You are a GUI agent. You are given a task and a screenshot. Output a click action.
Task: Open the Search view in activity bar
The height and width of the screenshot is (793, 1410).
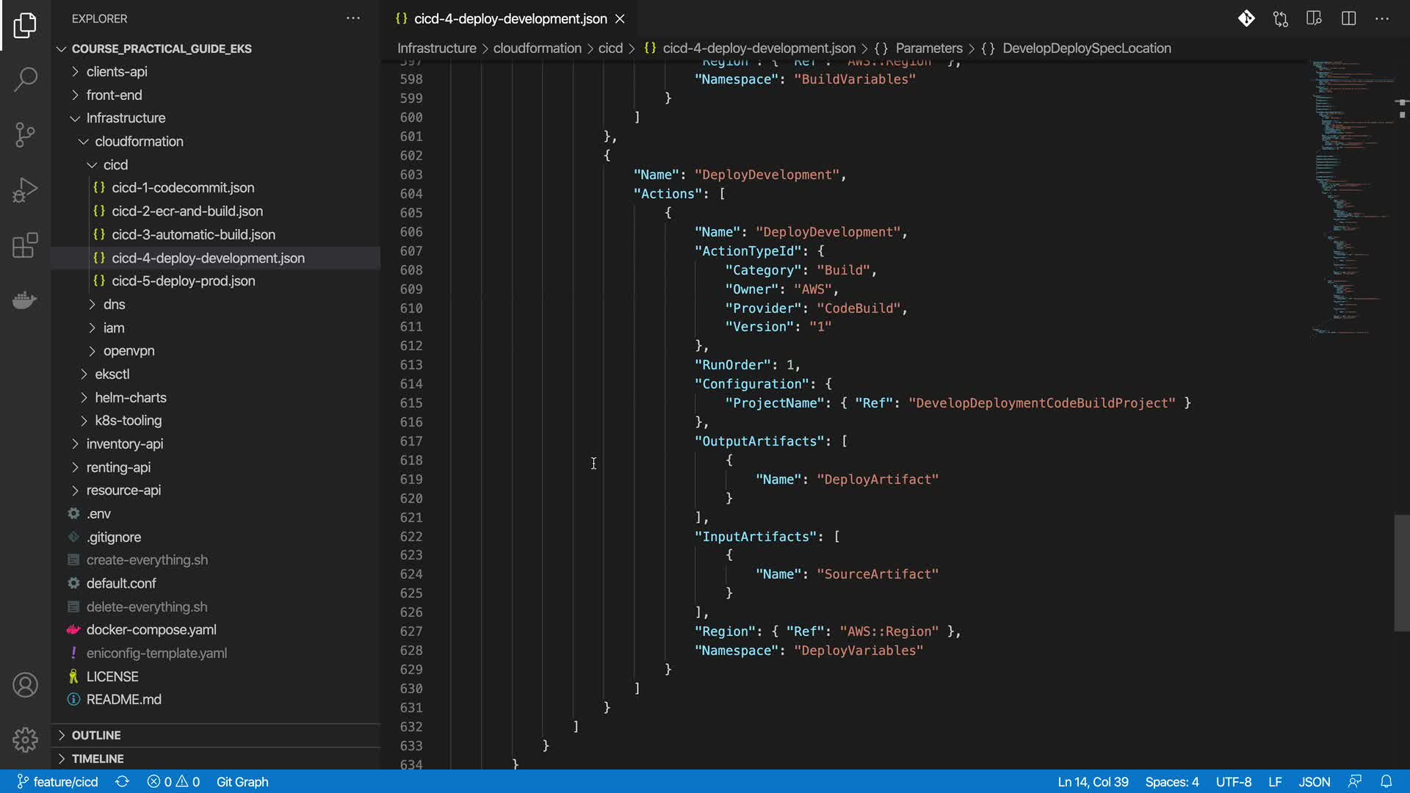point(25,79)
